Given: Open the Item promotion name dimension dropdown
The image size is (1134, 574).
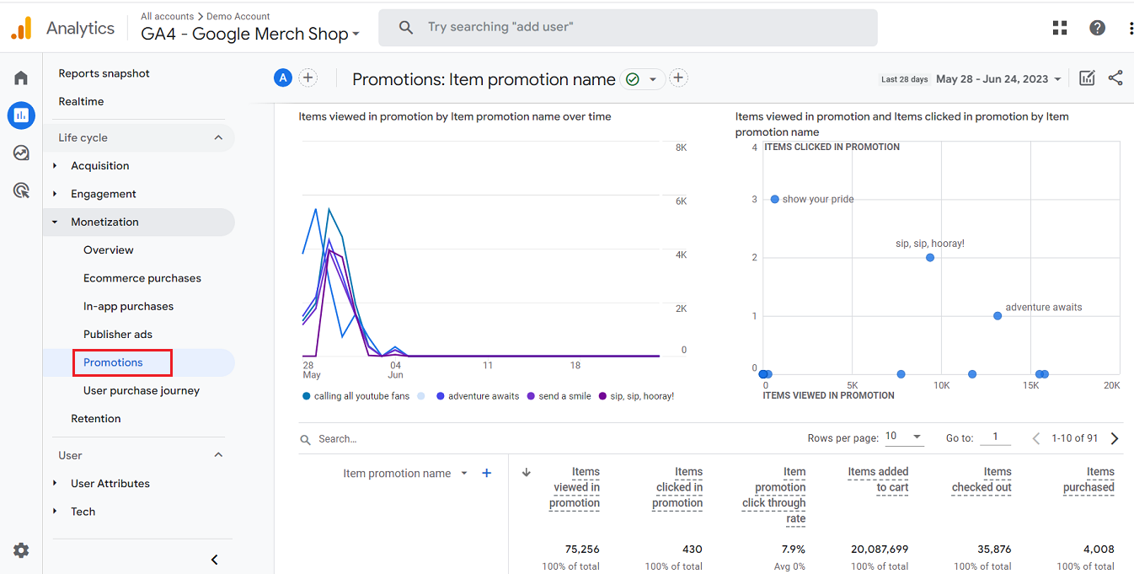Looking at the screenshot, I should tap(464, 473).
